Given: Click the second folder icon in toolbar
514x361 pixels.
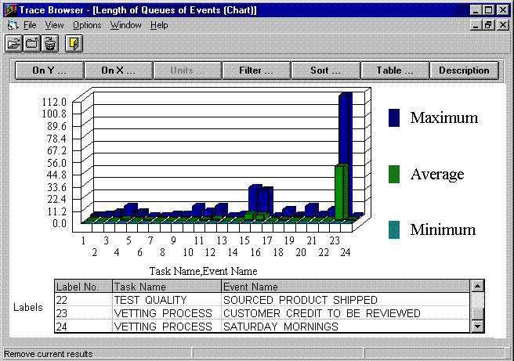Looking at the screenshot, I should click(31, 43).
